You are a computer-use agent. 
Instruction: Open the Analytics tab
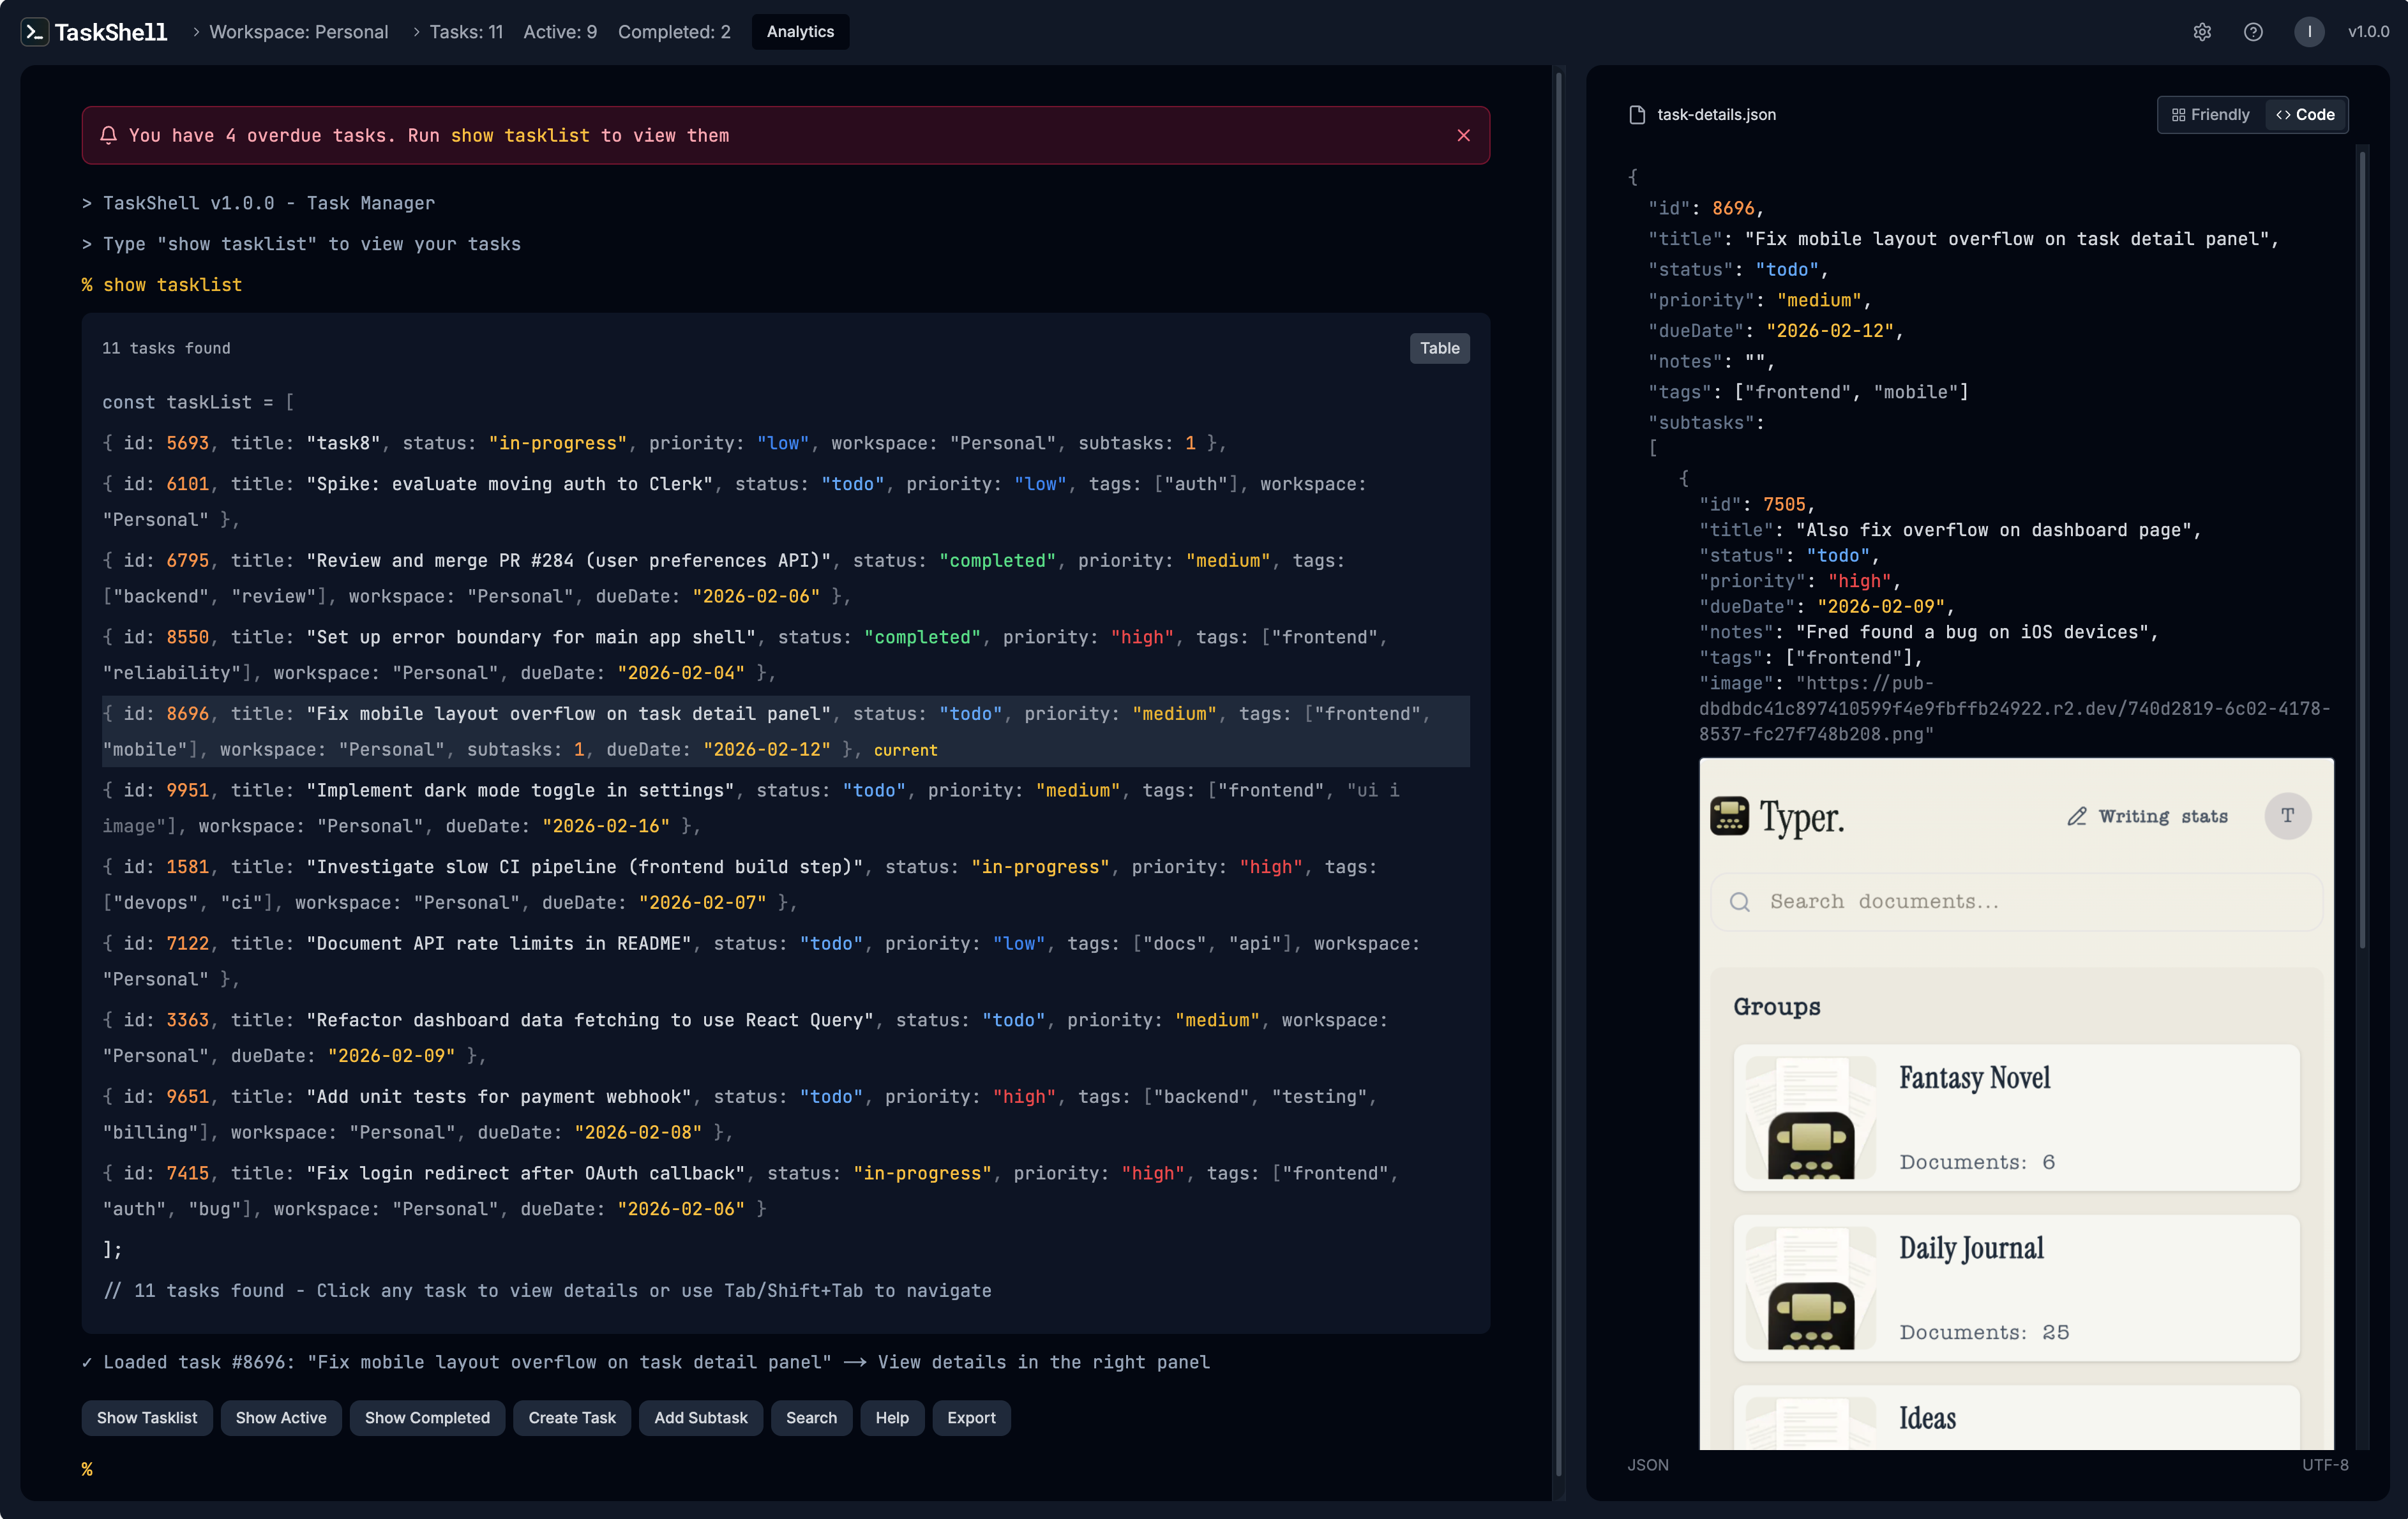(x=800, y=32)
